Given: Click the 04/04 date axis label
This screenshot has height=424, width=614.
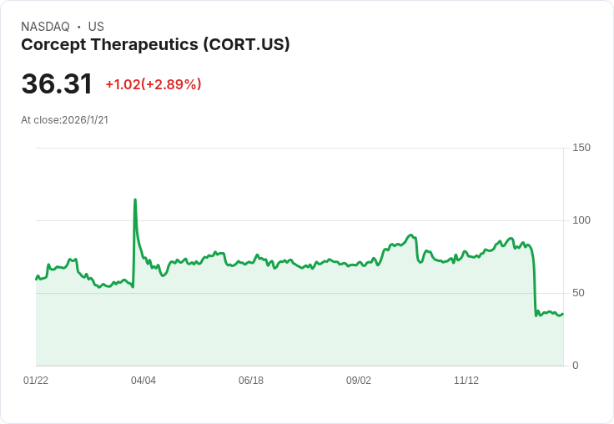Looking at the screenshot, I should pyautogui.click(x=143, y=381).
